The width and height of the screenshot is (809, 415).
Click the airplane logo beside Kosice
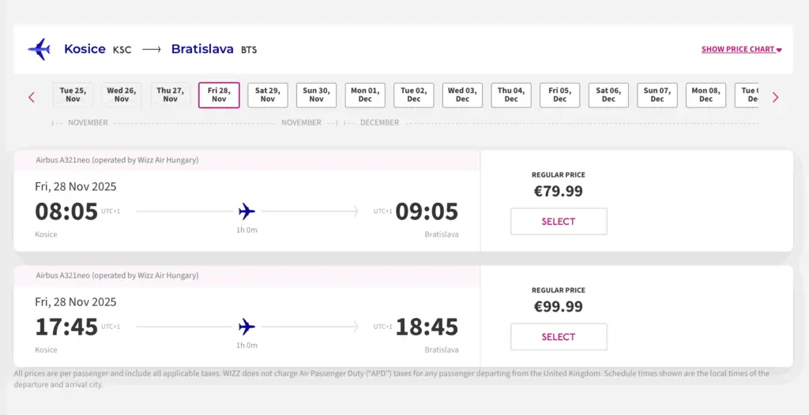(x=39, y=50)
